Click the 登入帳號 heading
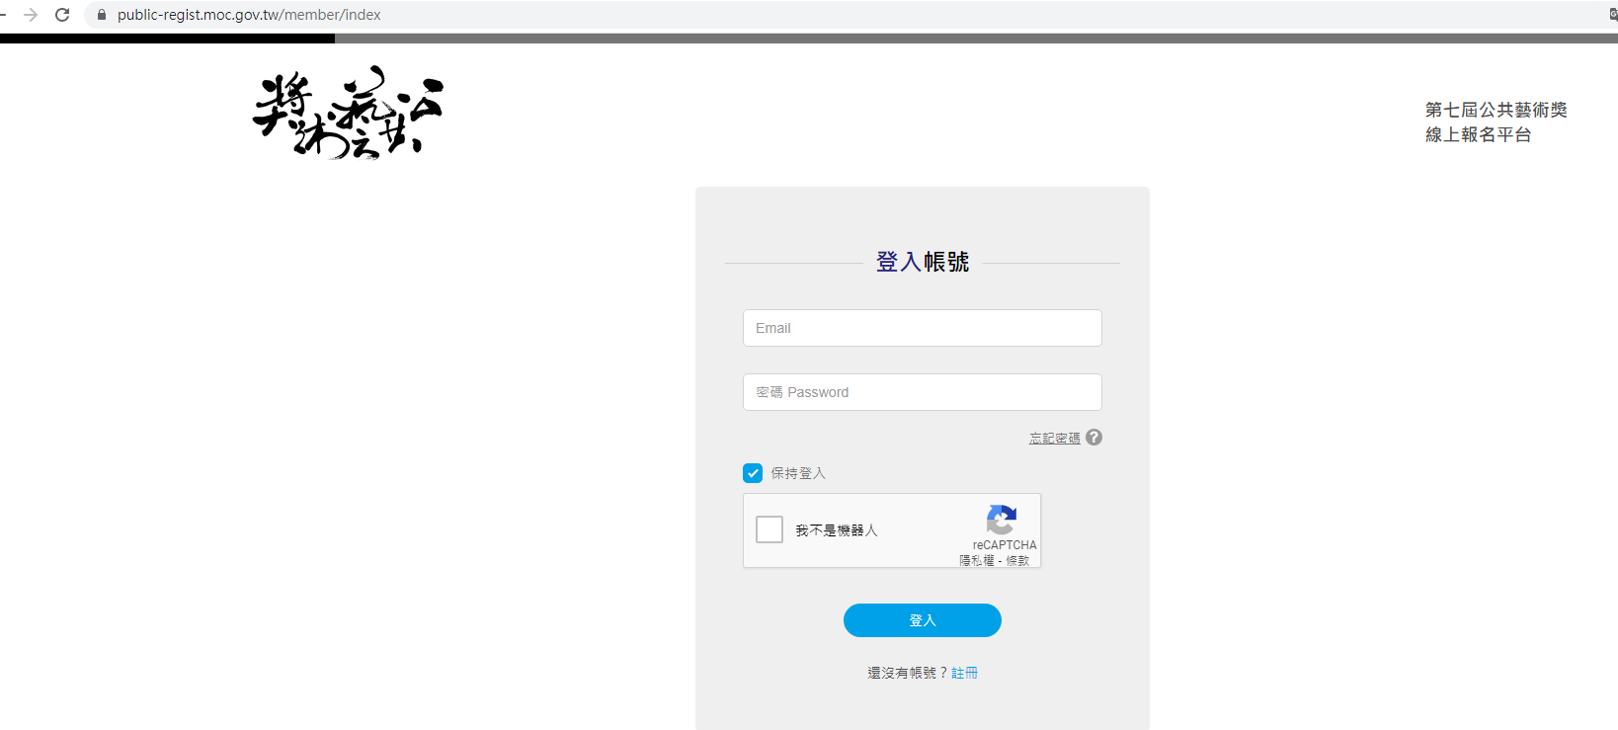This screenshot has width=1618, height=730. 922,262
